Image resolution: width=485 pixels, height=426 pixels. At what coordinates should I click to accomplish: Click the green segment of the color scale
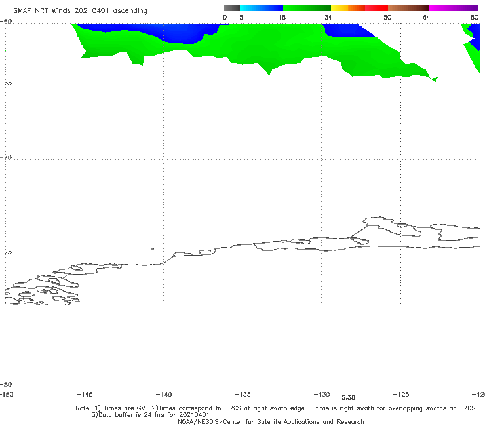pos(307,8)
